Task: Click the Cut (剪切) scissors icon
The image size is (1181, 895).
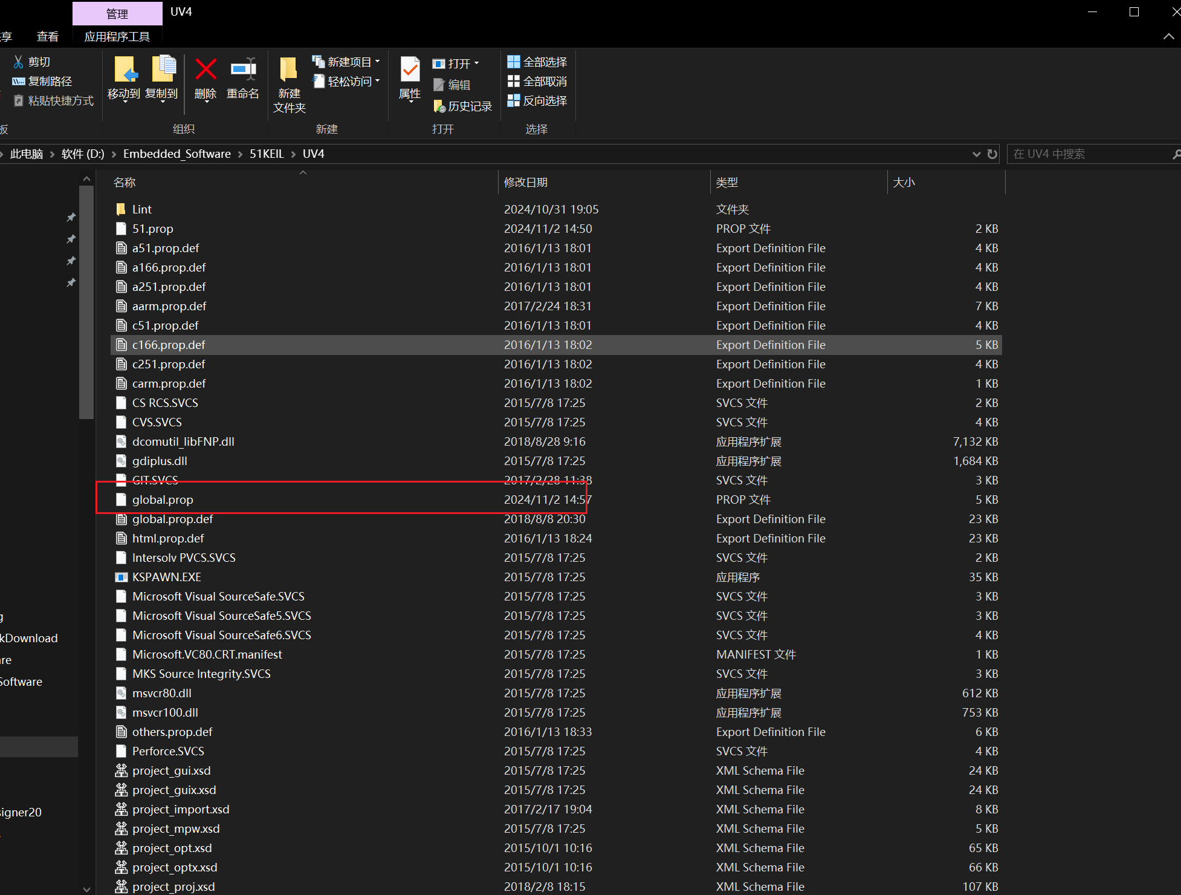Action: pyautogui.click(x=19, y=62)
